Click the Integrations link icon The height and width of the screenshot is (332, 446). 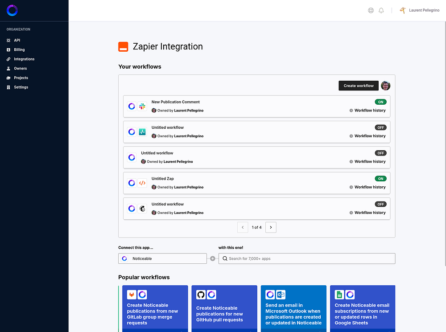tap(8, 59)
